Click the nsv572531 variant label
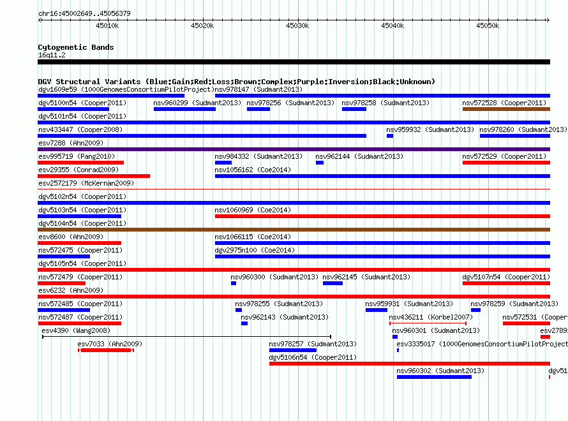Viewport: 568px width, 421px height. 535,317
